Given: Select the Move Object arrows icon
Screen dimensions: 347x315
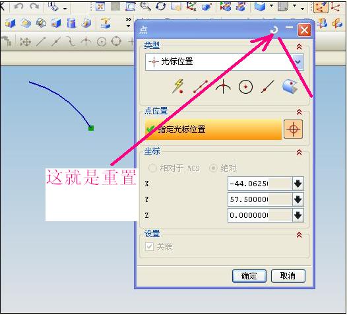Looking at the screenshot, I should click(x=26, y=42).
